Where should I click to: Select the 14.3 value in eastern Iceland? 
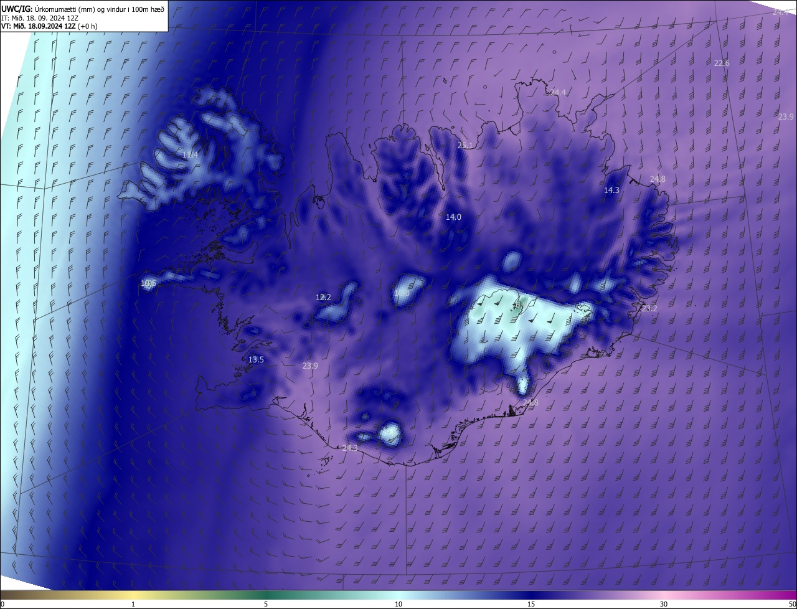coord(612,190)
